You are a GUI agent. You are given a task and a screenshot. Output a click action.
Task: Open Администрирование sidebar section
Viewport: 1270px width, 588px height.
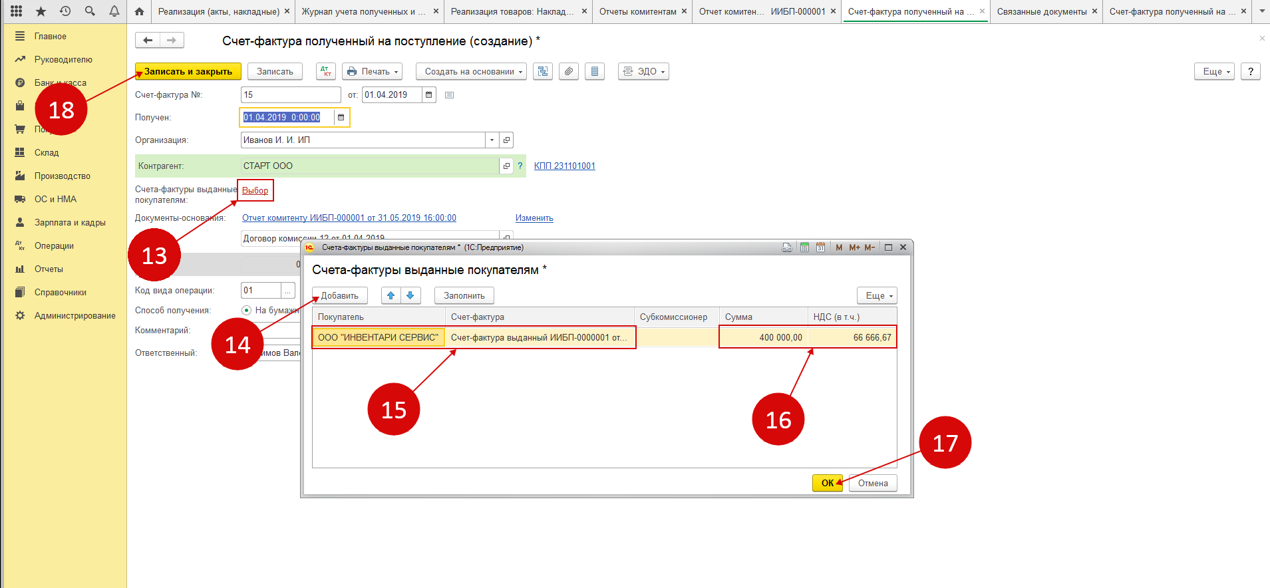[x=75, y=315]
